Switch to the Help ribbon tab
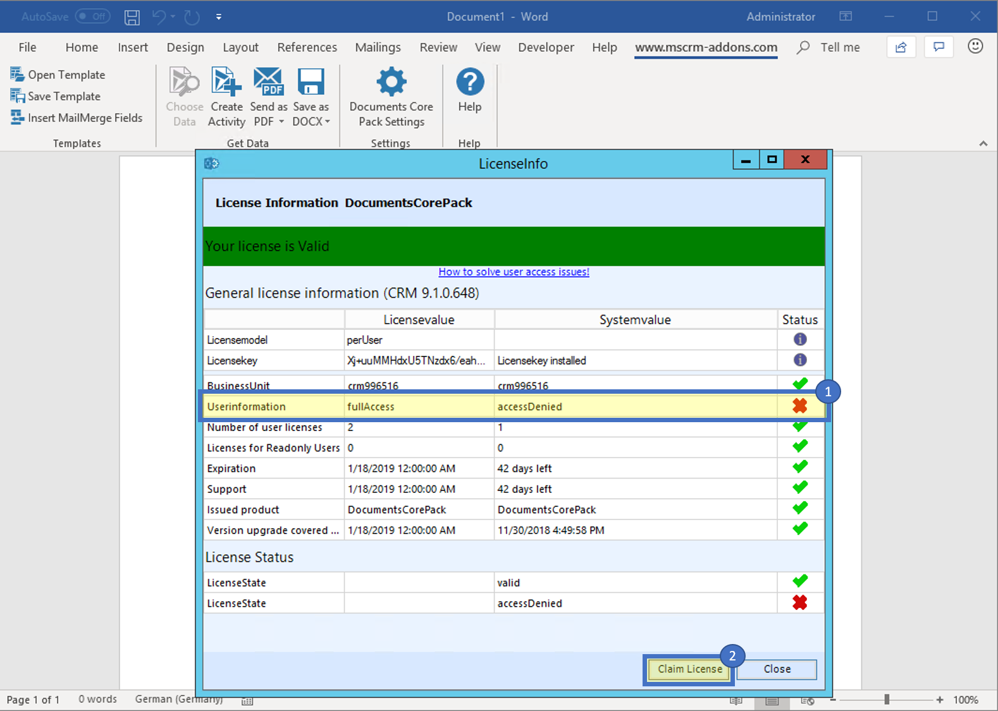998x711 pixels. click(x=605, y=47)
